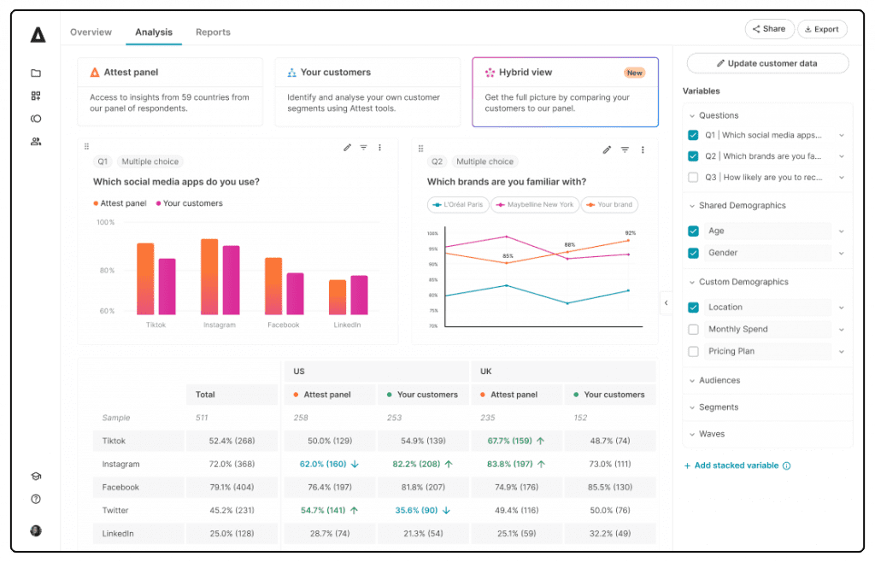Switch to the Overview tab
This screenshot has width=875, height=562.
(x=91, y=32)
